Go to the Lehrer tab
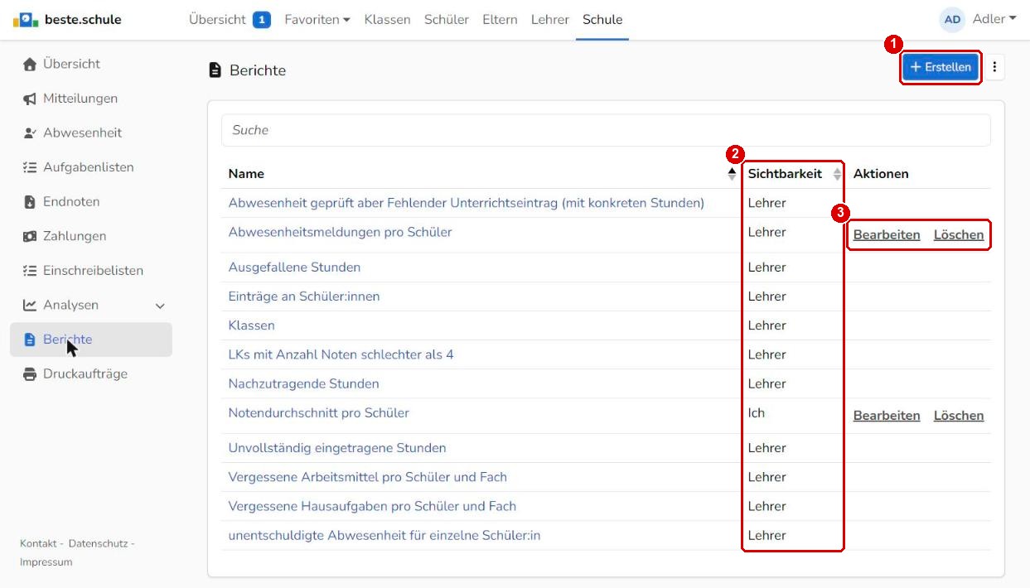Screen dimensions: 1030x588 pos(550,19)
